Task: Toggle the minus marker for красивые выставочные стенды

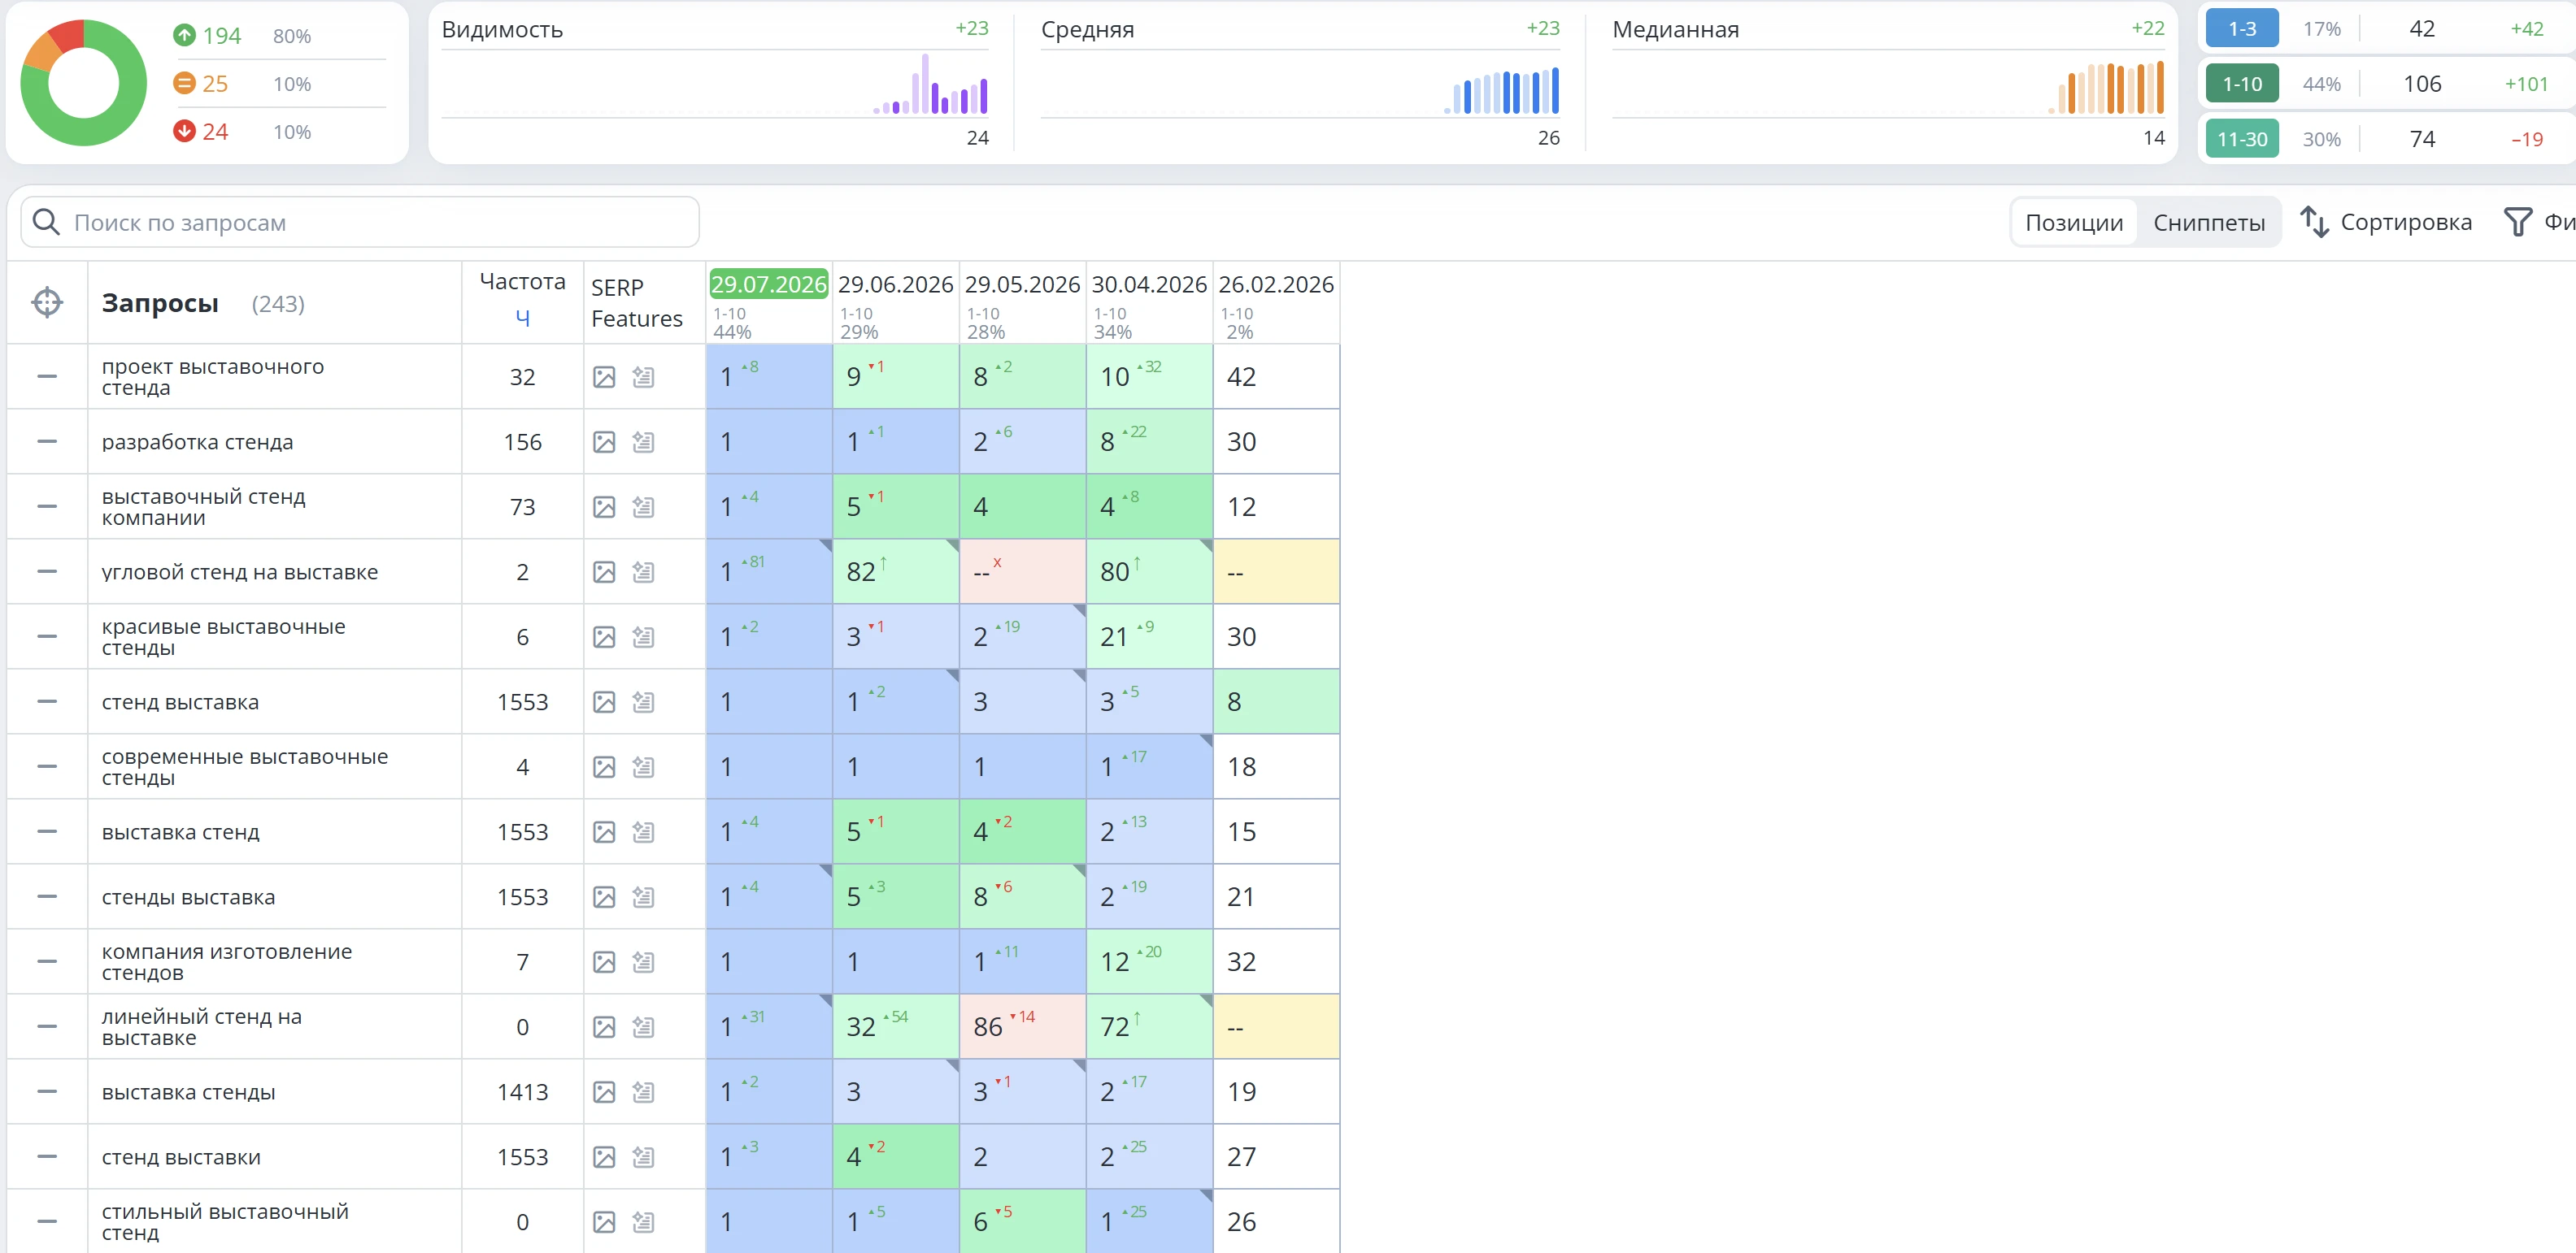Action: pyautogui.click(x=47, y=636)
